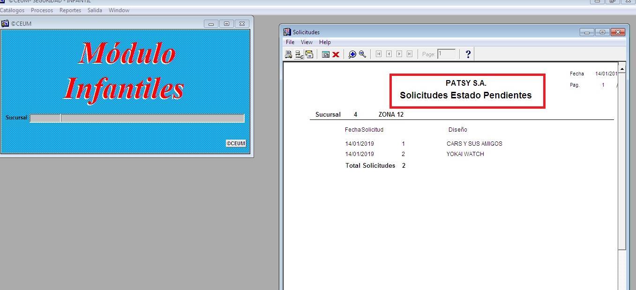The width and height of the screenshot is (636, 290).
Task: Maximize the Solicitudes window
Action: click(602, 32)
